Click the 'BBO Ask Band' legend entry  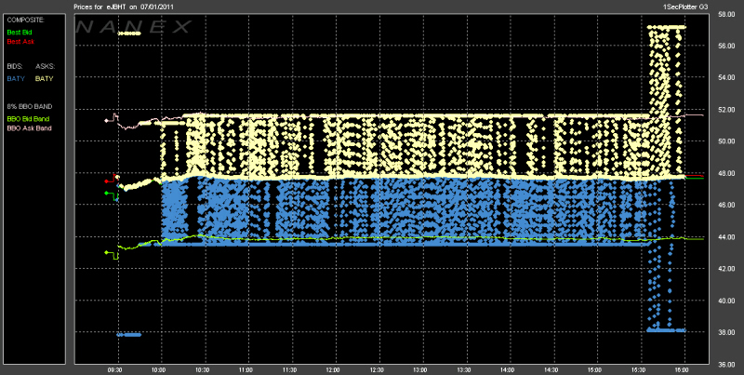(x=30, y=128)
